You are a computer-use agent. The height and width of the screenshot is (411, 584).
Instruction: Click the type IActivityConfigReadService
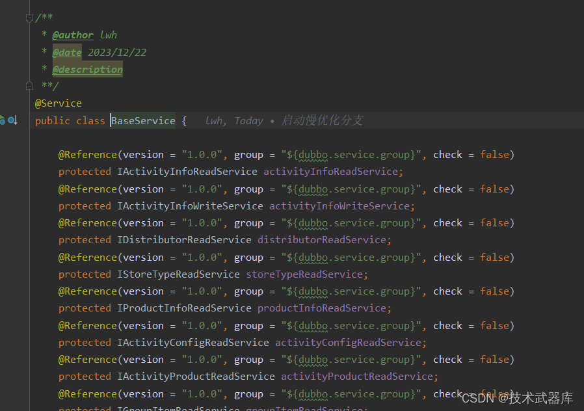pos(193,343)
